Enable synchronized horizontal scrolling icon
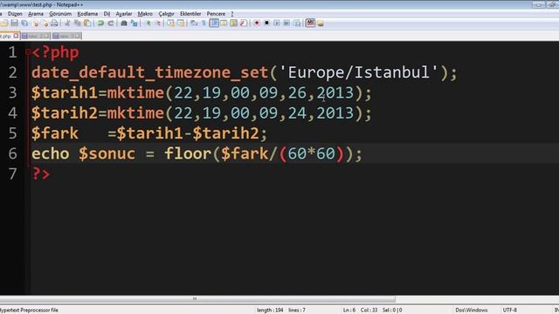 tap(181, 24)
